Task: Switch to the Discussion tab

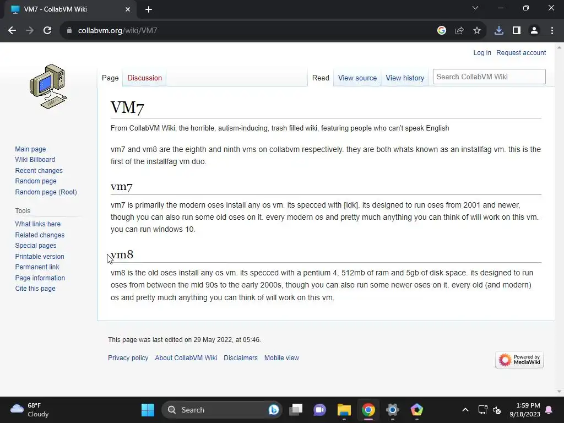Action: tap(145, 78)
